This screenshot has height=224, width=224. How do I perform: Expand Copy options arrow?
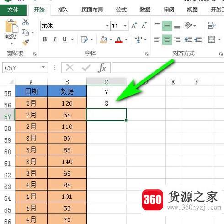tap(33, 32)
